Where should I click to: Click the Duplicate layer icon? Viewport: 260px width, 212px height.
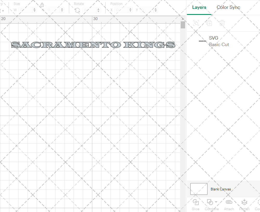tap(209, 23)
